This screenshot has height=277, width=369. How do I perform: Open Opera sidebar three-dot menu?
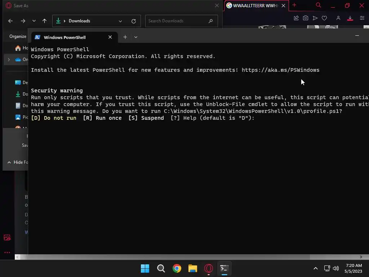7,252
